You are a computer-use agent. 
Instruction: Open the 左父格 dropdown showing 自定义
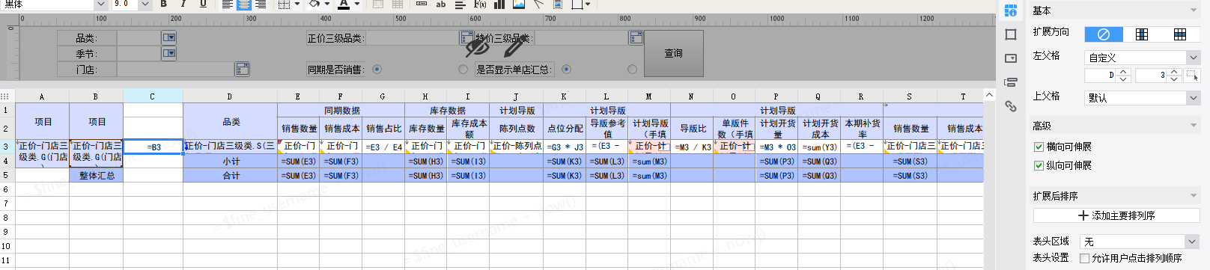pos(1142,58)
